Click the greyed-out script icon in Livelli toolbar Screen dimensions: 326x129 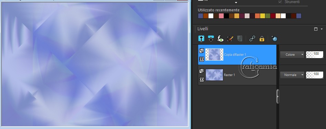tap(240, 39)
